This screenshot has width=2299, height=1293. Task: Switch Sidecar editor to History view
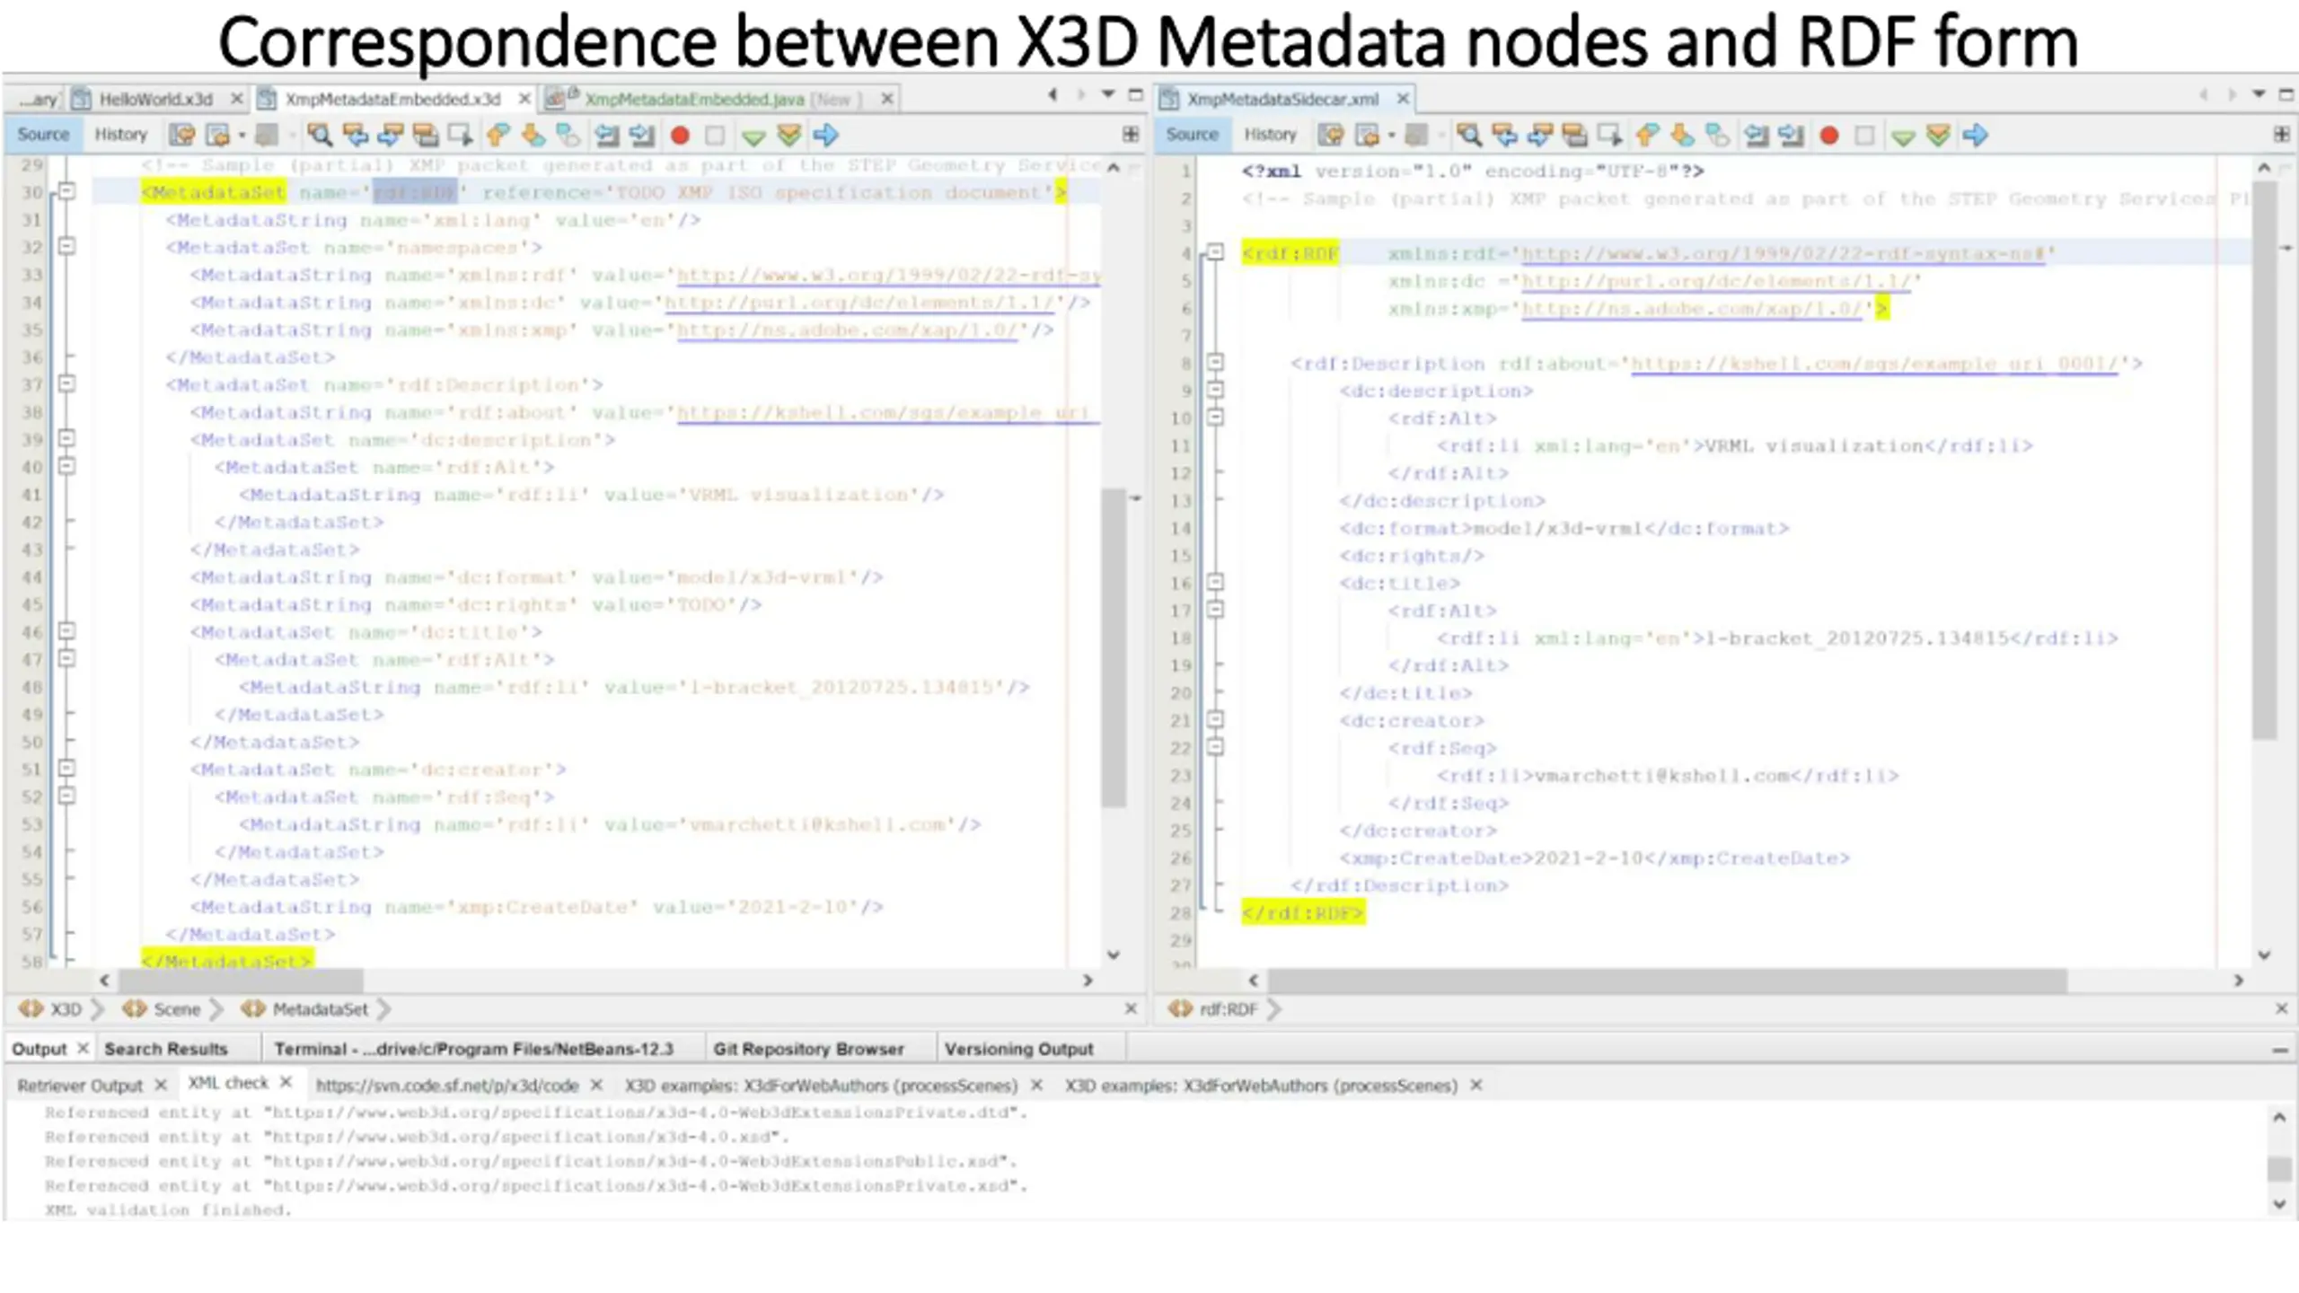[x=1270, y=134]
